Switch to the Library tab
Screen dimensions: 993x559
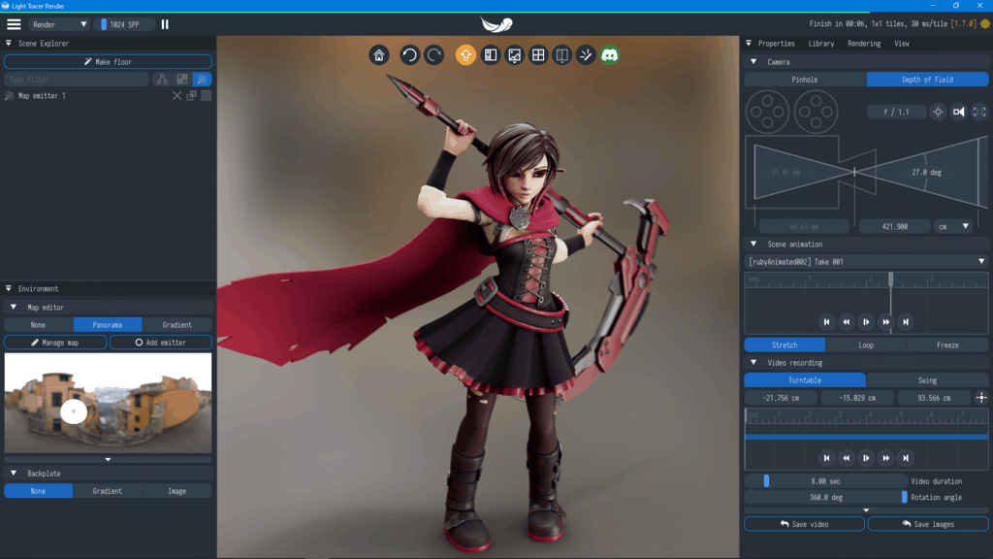(x=820, y=44)
